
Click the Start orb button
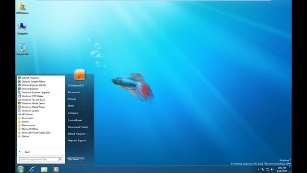20,169
